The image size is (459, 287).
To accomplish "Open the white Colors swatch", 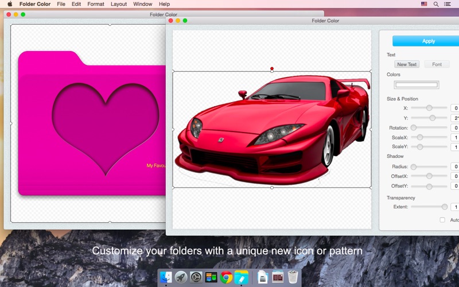I will coord(417,85).
